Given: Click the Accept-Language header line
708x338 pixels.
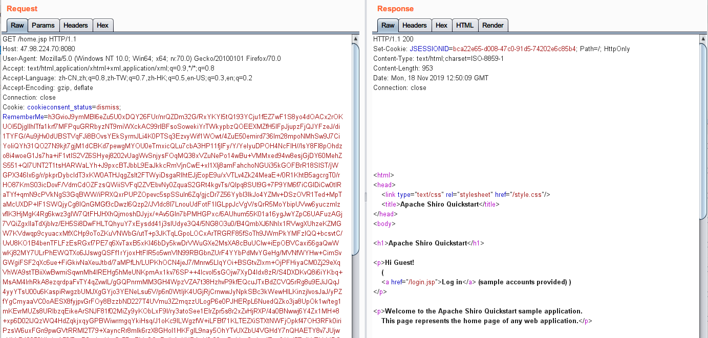Looking at the screenshot, I should [127, 78].
